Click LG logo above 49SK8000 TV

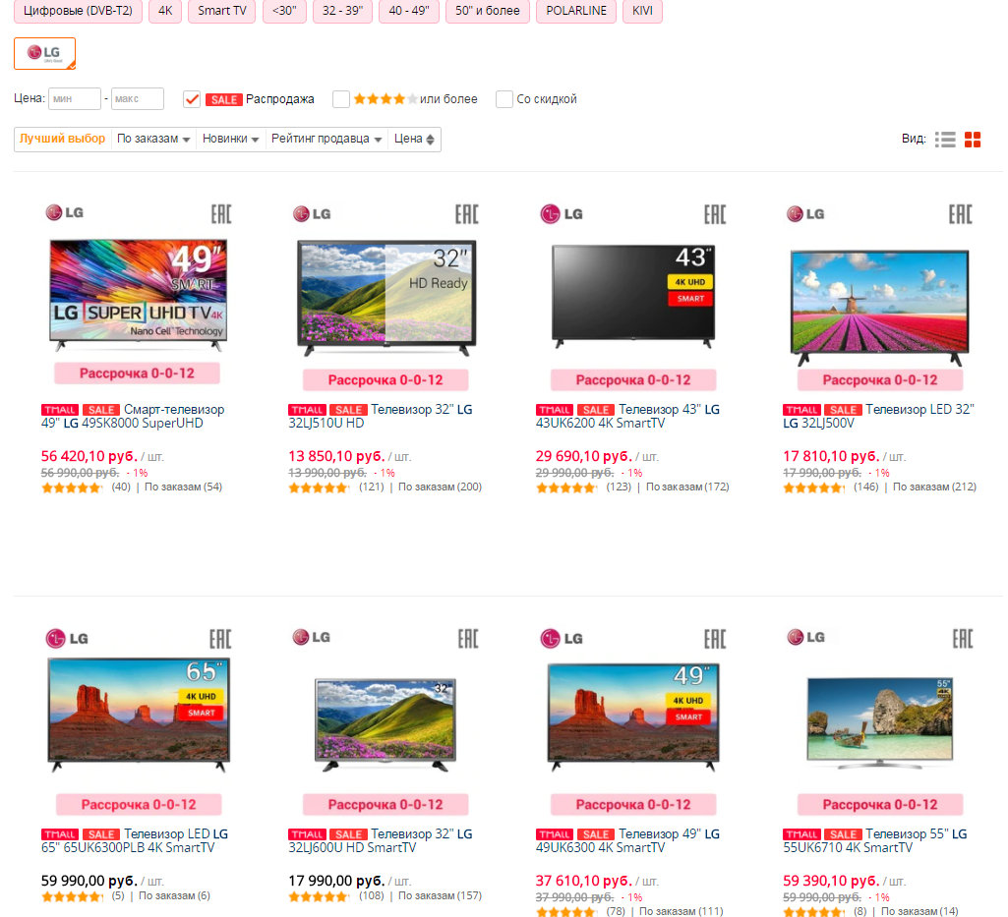point(65,212)
